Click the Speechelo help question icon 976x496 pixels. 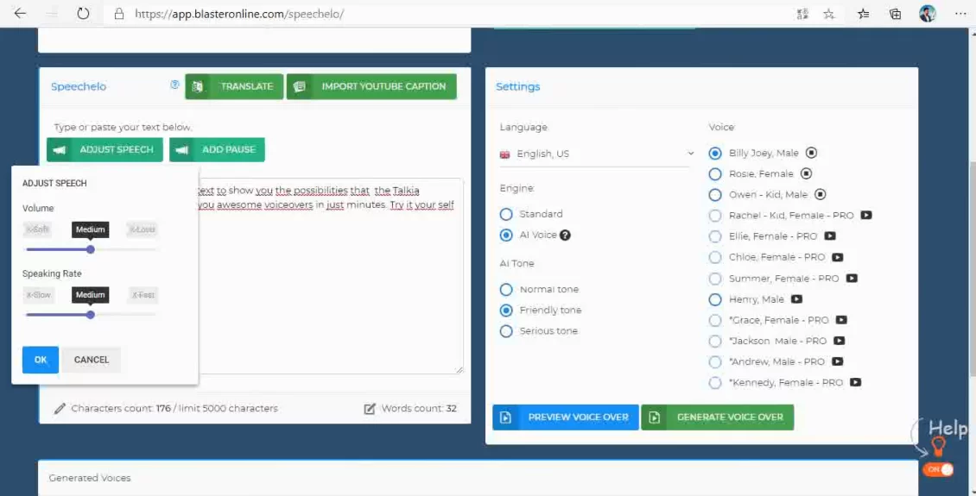(174, 85)
